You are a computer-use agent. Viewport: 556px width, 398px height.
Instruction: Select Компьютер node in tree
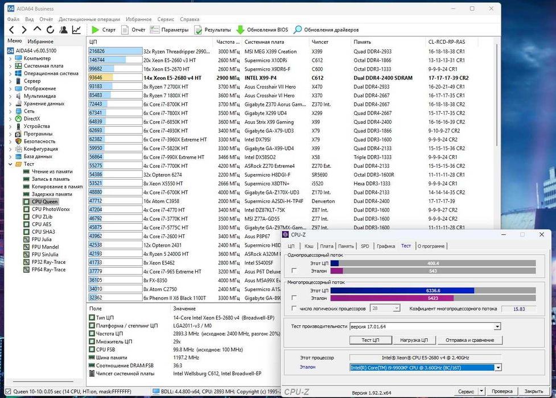pyautogui.click(x=37, y=58)
